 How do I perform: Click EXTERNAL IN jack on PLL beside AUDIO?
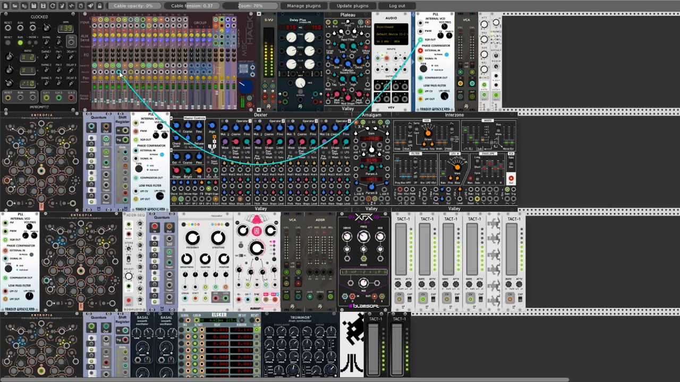[x=421, y=51]
